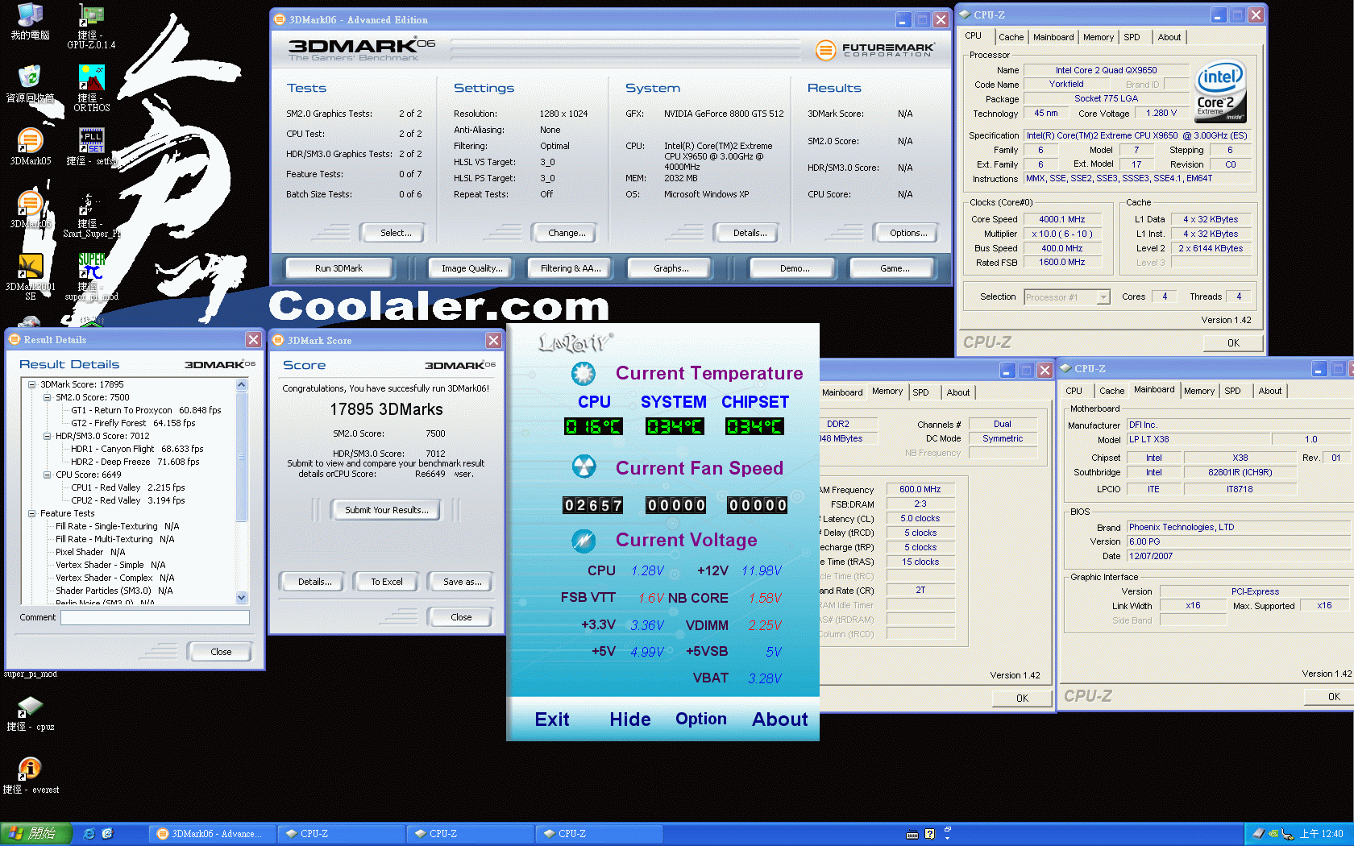Image resolution: width=1354 pixels, height=846 pixels.
Task: Open the GPU-Z 0.1.4 desktop shortcut
Action: [91, 27]
